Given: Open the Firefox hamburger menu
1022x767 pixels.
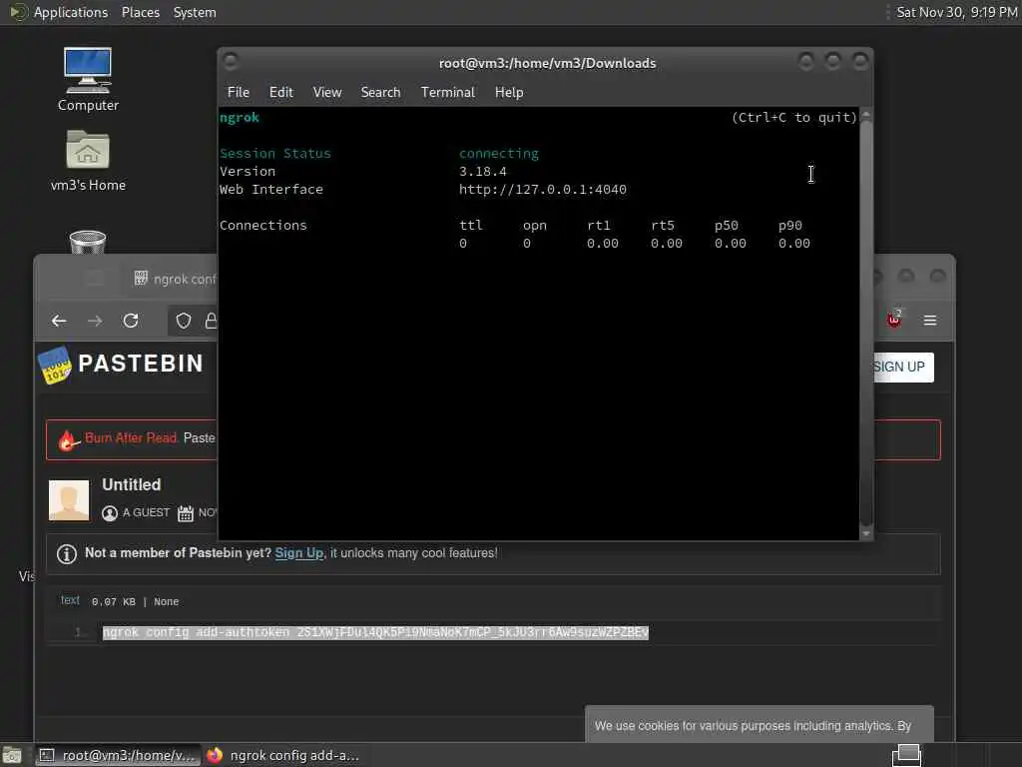Looking at the screenshot, I should coord(930,321).
